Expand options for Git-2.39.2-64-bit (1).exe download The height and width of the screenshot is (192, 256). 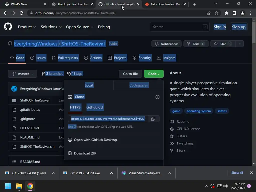pos(53,173)
